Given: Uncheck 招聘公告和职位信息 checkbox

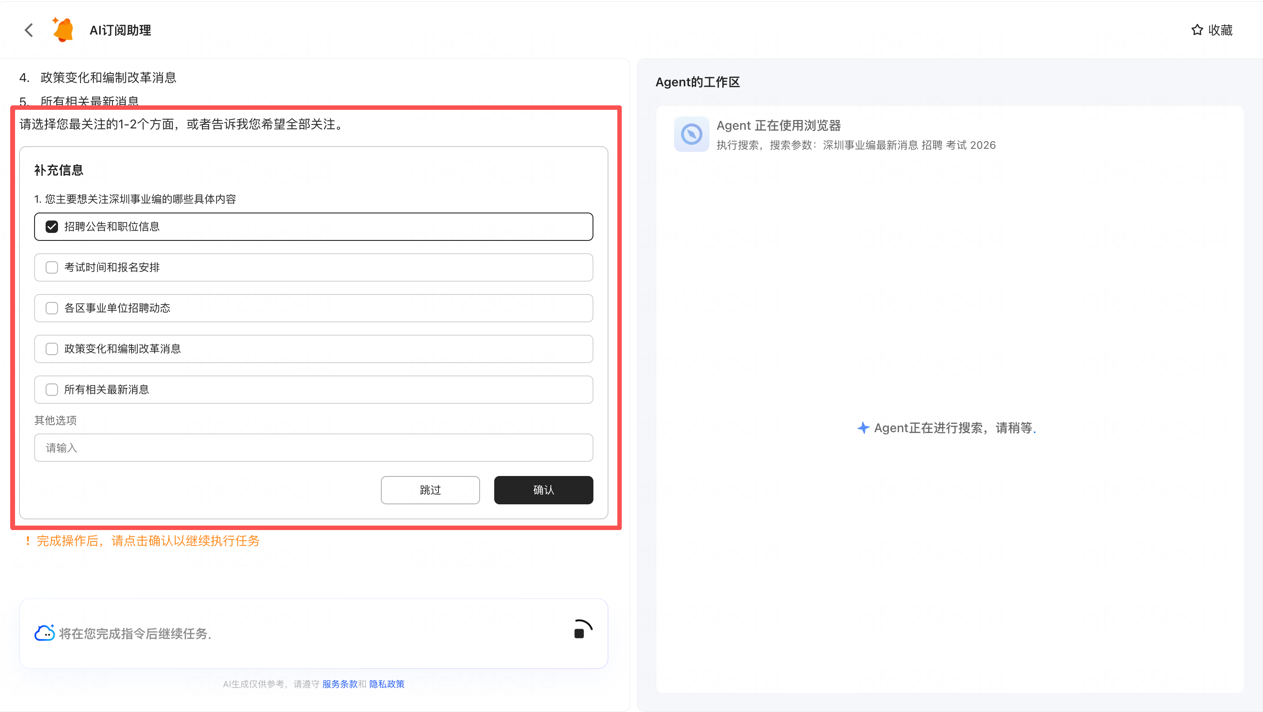Looking at the screenshot, I should click(51, 227).
